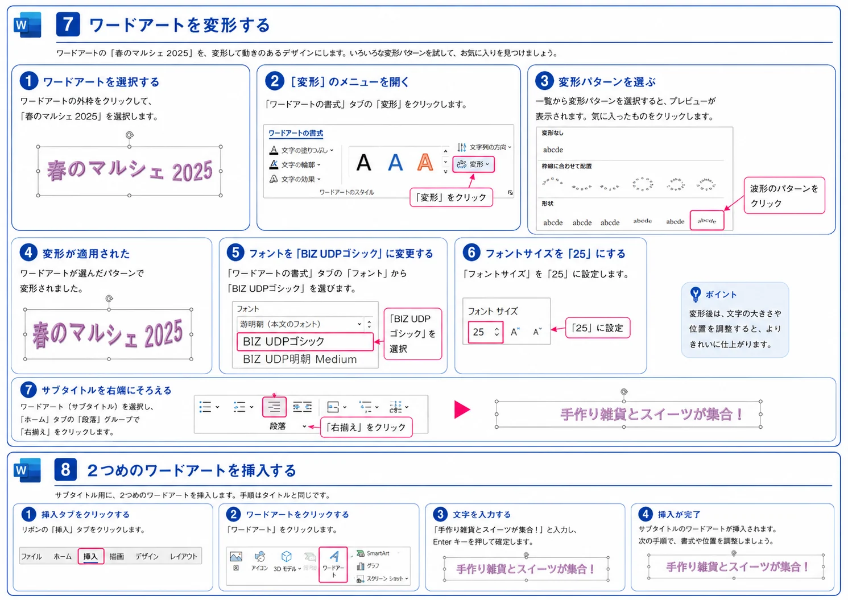Screen dimensions: 848x600
Task: Select the first abcde pattern under 形状
Action: click(553, 222)
